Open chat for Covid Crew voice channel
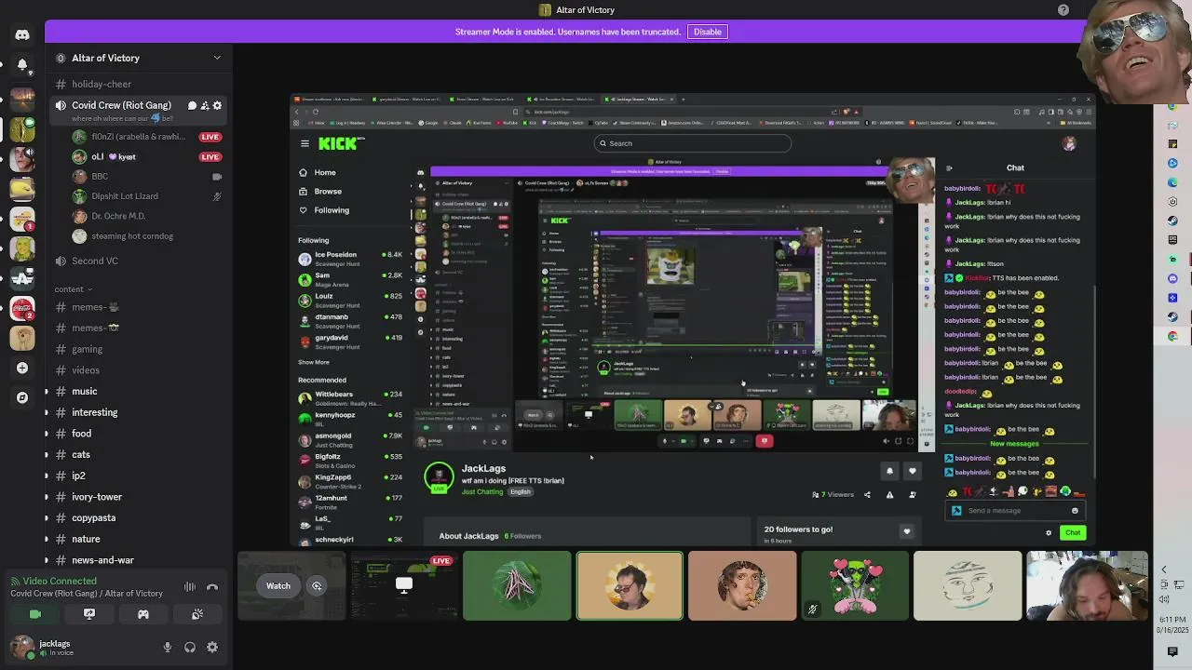This screenshot has width=1192, height=670. (x=192, y=105)
